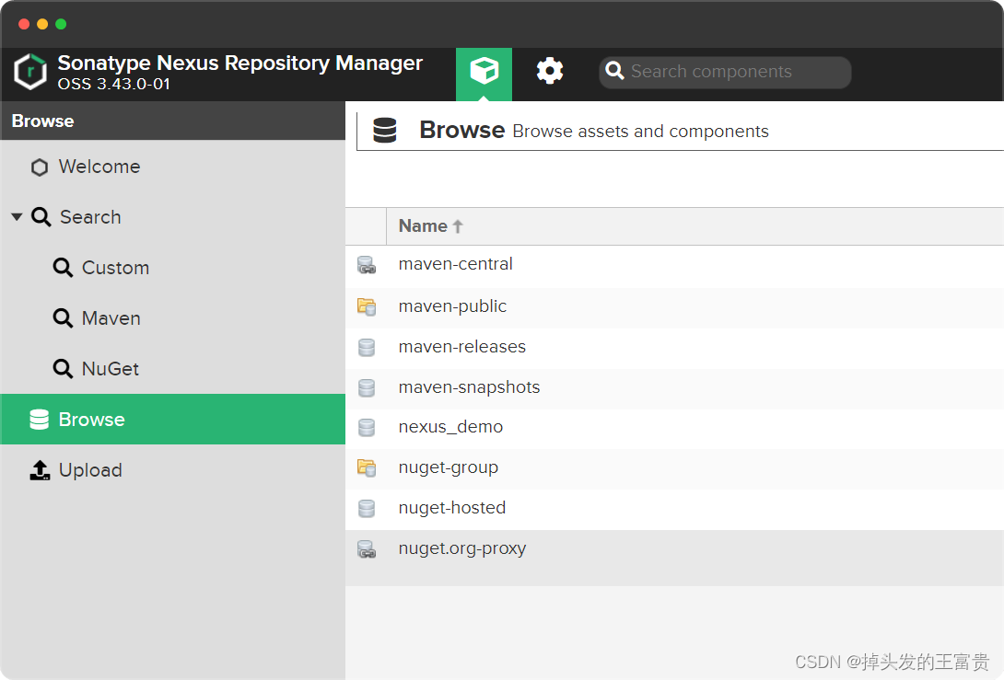
Task: Click the proxy icon of nuget.org-proxy
Action: coord(367,549)
